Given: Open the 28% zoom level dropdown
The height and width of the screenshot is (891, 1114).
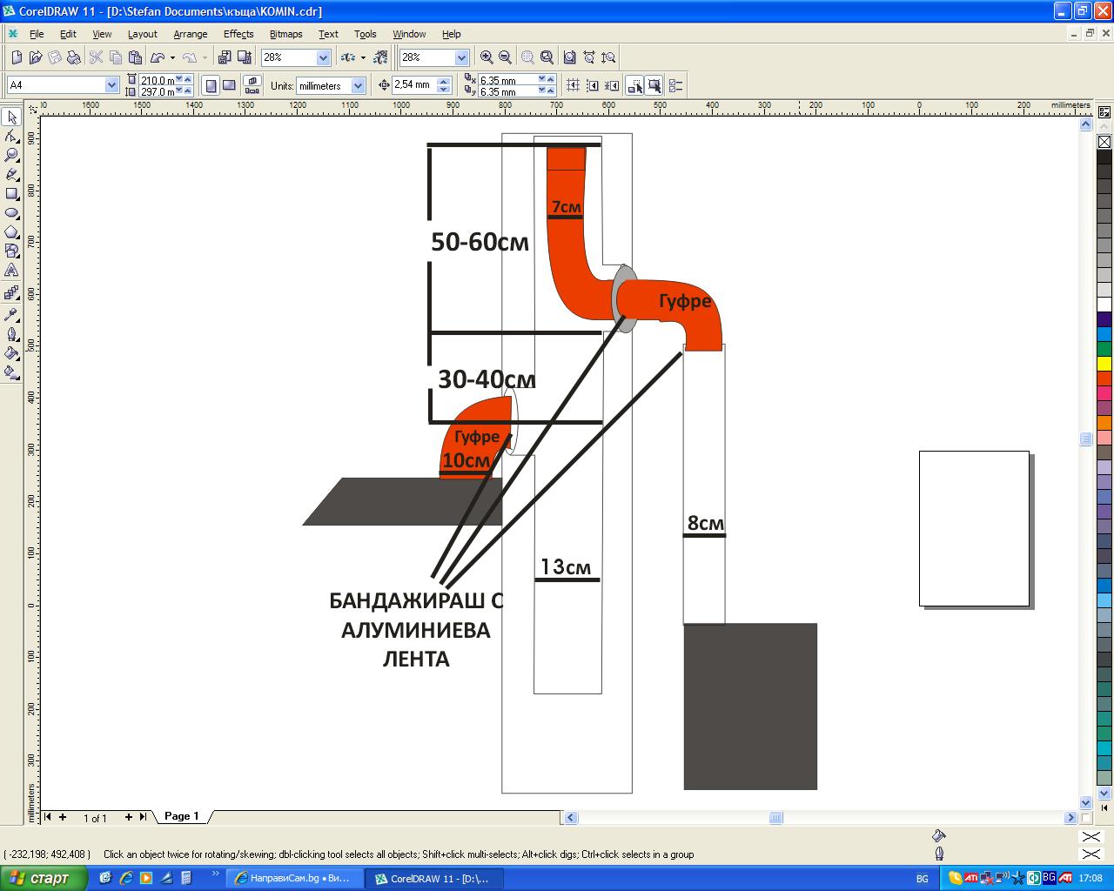Looking at the screenshot, I should (x=323, y=57).
